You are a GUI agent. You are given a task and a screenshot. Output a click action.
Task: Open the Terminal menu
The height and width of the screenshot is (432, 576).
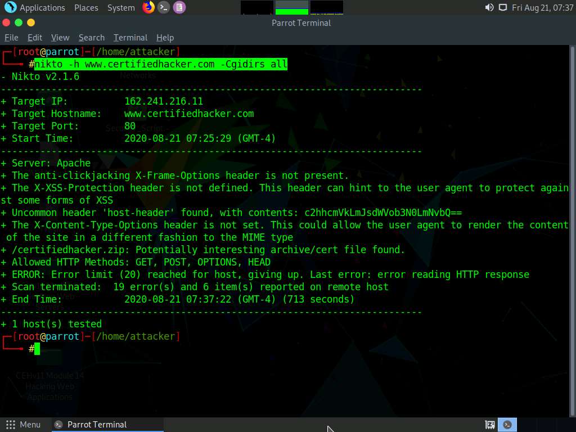(x=130, y=38)
